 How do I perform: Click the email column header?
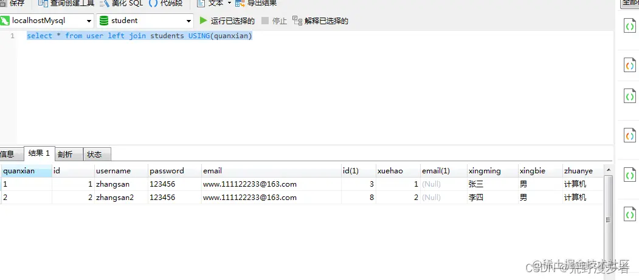271,171
